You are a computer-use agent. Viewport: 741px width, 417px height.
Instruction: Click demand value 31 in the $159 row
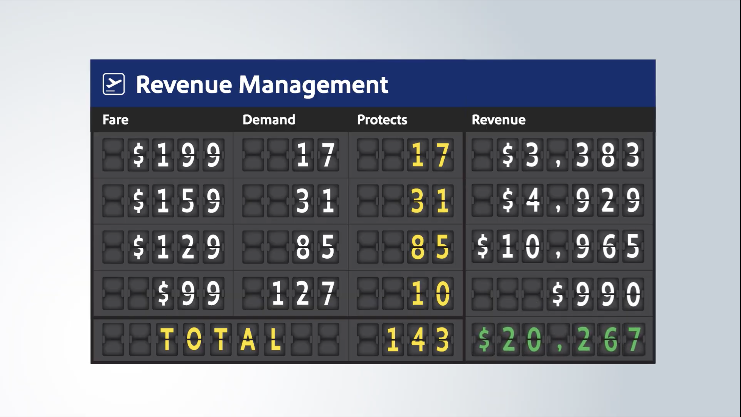pos(316,201)
